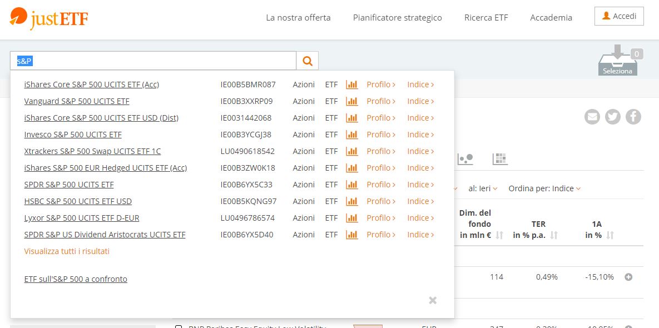Share page via email icon

coord(592,117)
